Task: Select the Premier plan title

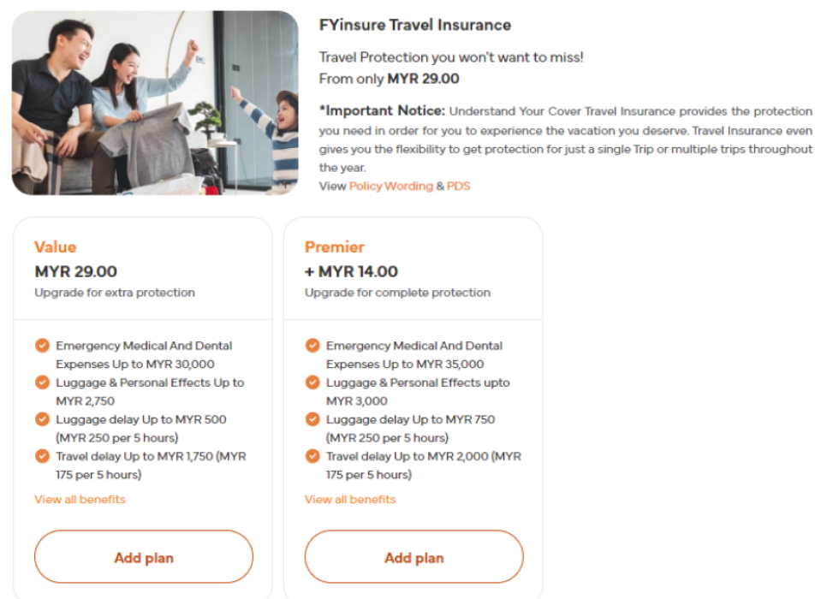Action: 335,247
